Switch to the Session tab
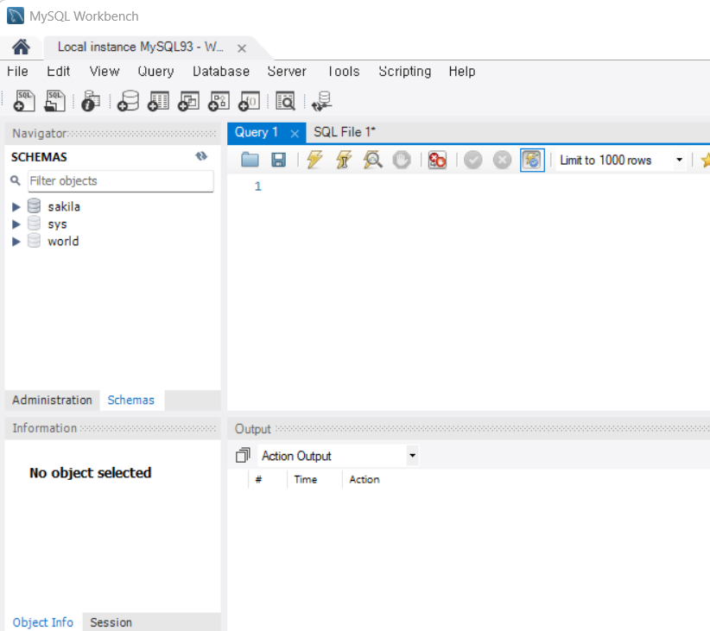The image size is (710, 631). (x=111, y=622)
